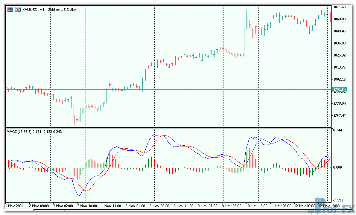Click the 1825.32 price axis value
356x215 pixels.
(339, 55)
